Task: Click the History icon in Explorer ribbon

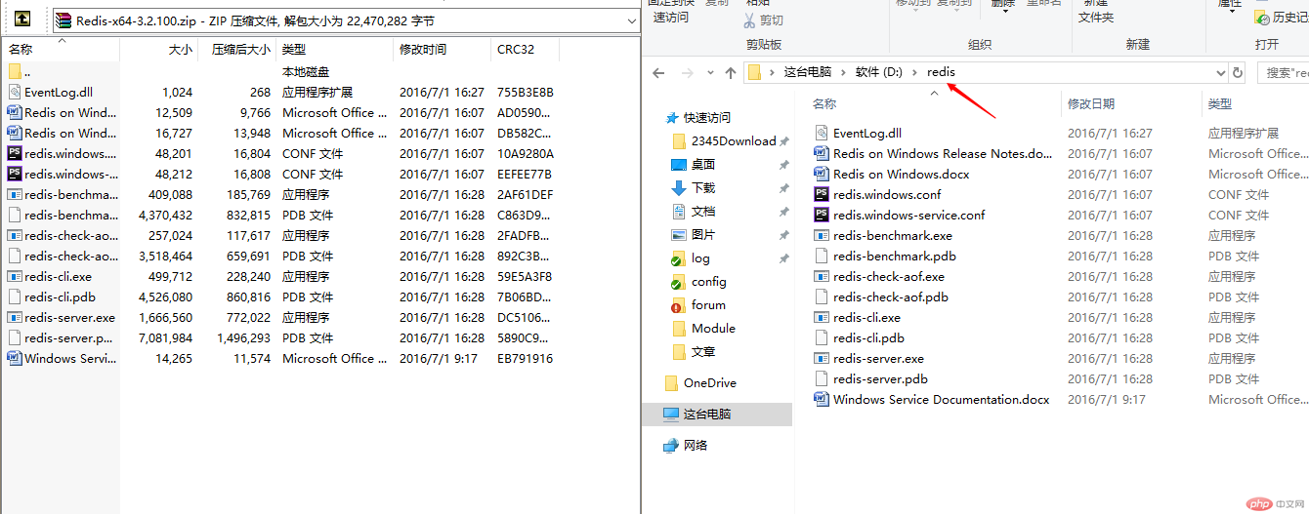Action: (x=1262, y=18)
